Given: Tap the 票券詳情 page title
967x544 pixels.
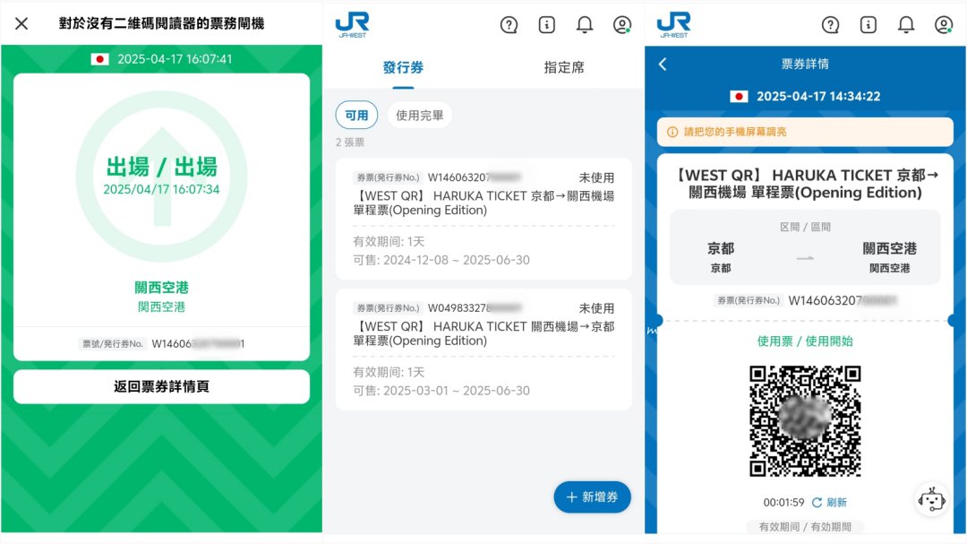Looking at the screenshot, I should (x=805, y=65).
